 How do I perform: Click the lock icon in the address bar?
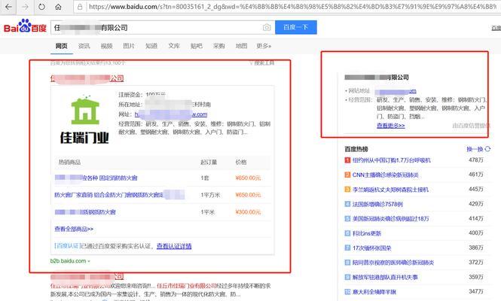pyautogui.click(x=80, y=7)
